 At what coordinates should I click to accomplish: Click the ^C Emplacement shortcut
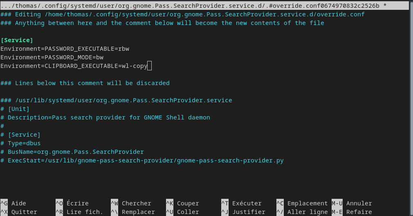point(302,203)
